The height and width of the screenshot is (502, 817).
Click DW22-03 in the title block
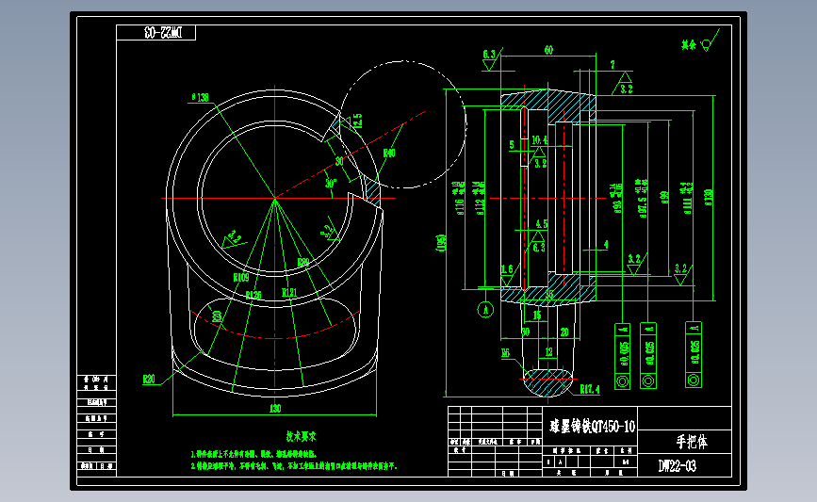(x=677, y=465)
